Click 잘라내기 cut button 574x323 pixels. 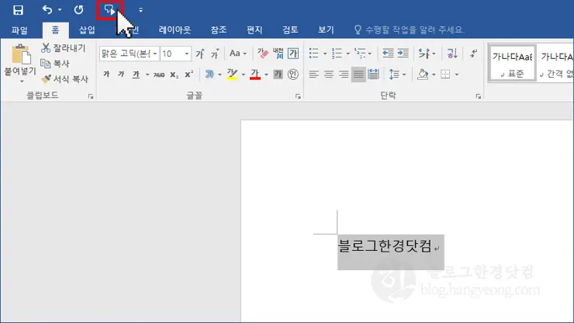pos(64,48)
